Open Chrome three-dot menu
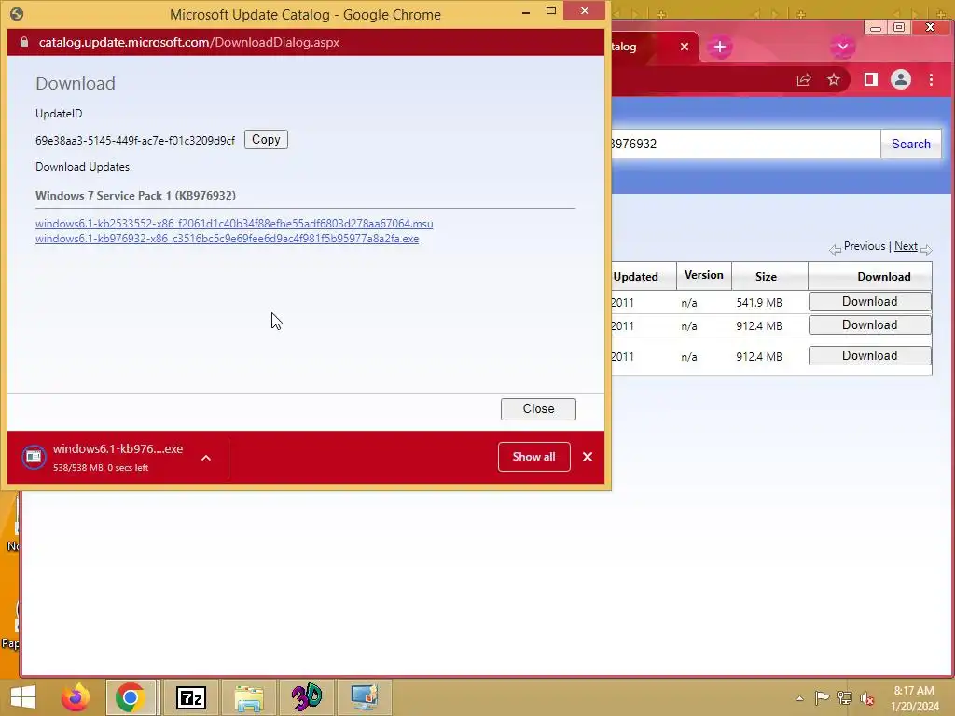The height and width of the screenshot is (716, 955). [931, 80]
